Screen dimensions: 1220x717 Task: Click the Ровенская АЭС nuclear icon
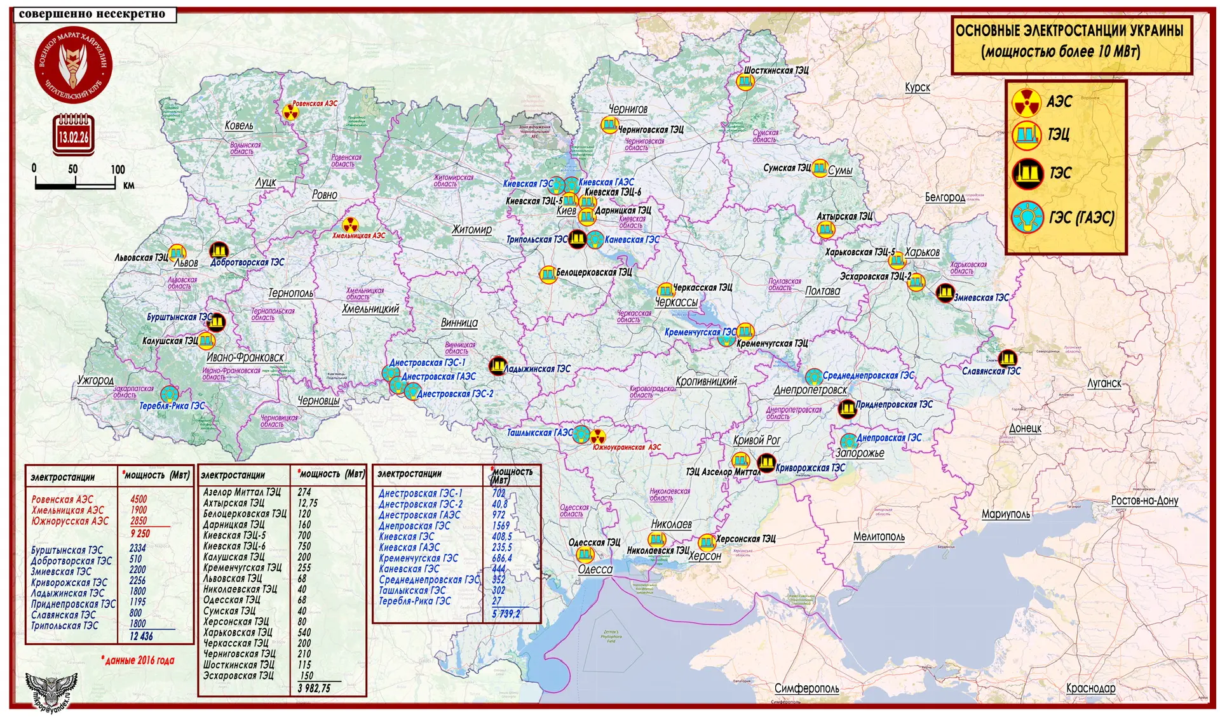pyautogui.click(x=290, y=113)
